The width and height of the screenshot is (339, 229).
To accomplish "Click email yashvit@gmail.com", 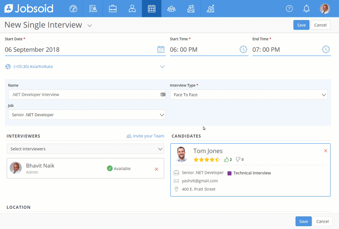I will [x=200, y=181].
